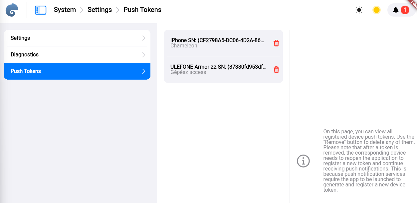
Task: Switch theme with the sun icon
Action: (359, 10)
